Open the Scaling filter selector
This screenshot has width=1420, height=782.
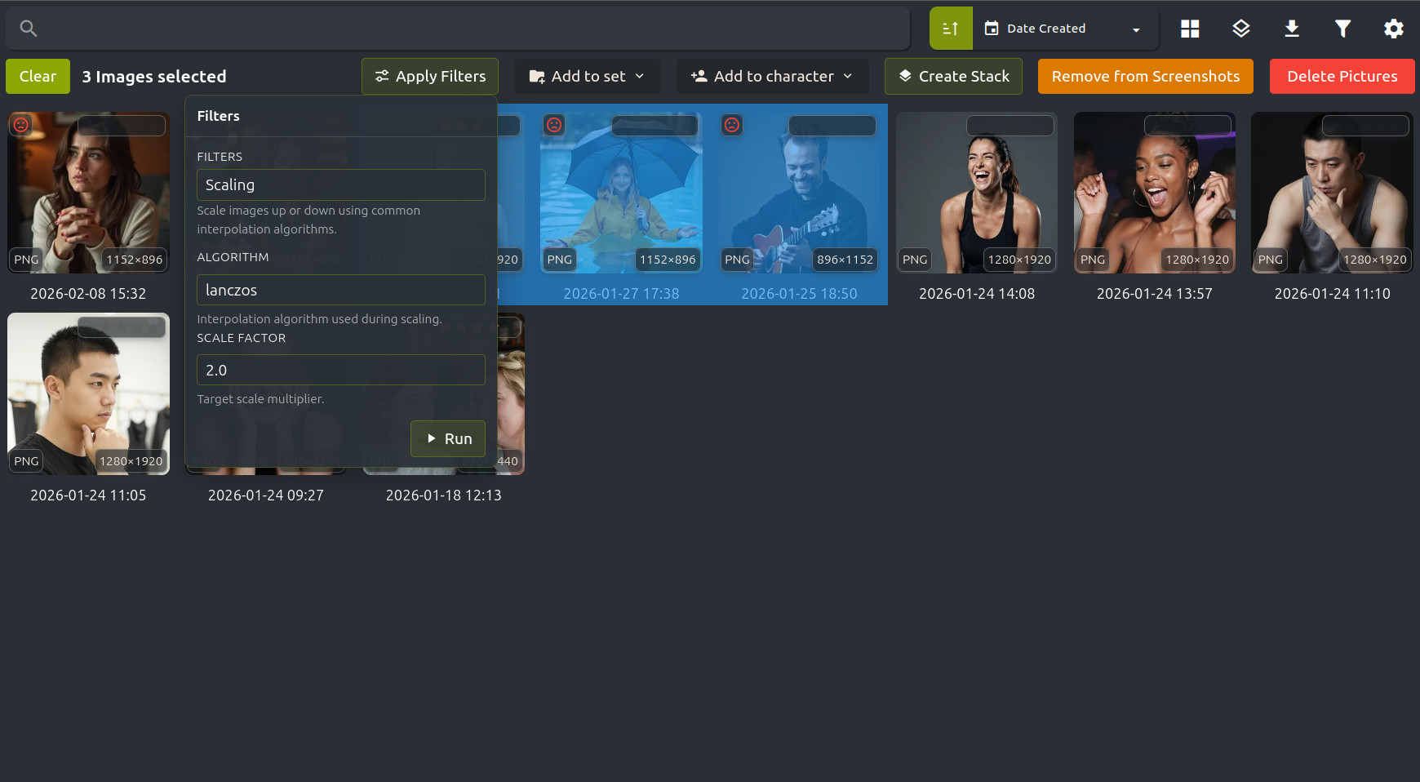click(x=340, y=184)
